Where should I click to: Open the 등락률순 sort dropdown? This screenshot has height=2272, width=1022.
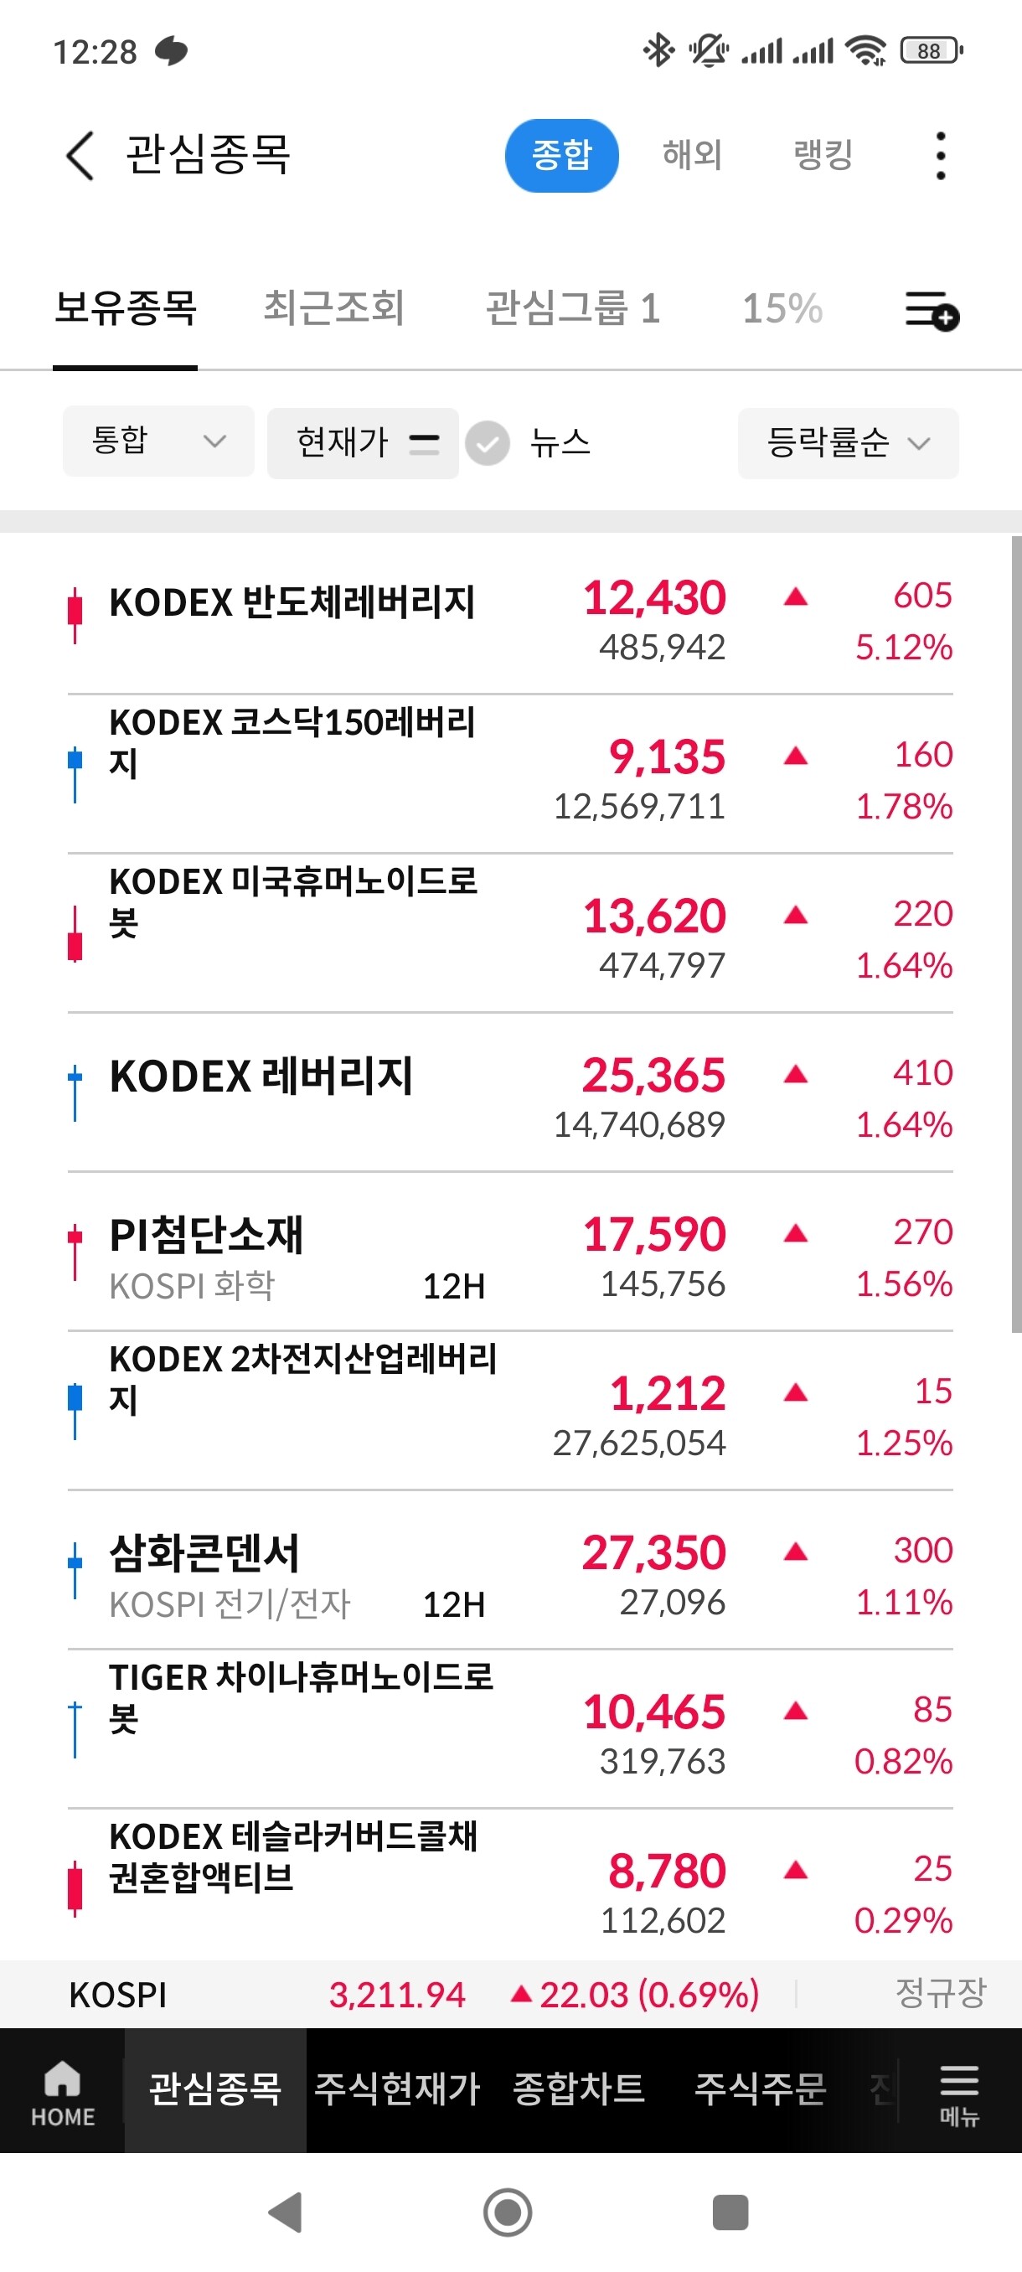click(849, 443)
